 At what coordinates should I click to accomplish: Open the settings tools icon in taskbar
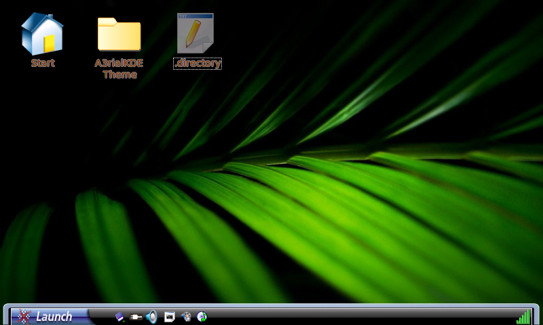point(186,316)
